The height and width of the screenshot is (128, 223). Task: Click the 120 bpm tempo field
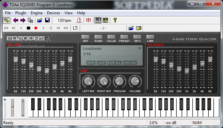pos(64,20)
